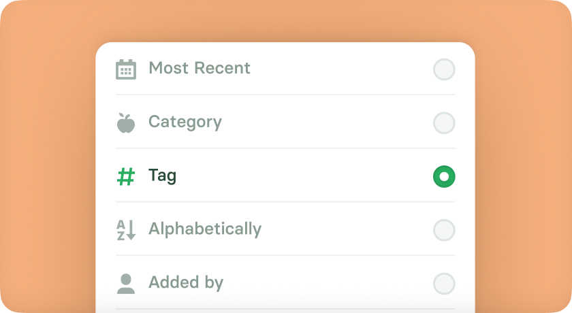Click the green hashtag Tag icon
The image size is (572, 313).
pyautogui.click(x=126, y=176)
